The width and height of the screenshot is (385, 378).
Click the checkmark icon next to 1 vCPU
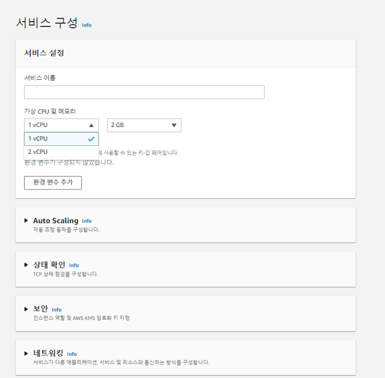(x=91, y=139)
